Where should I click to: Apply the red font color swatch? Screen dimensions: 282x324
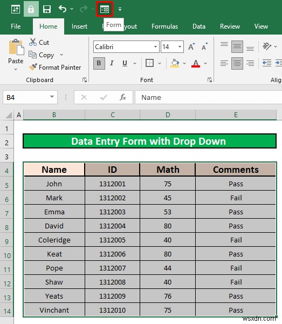196,63
